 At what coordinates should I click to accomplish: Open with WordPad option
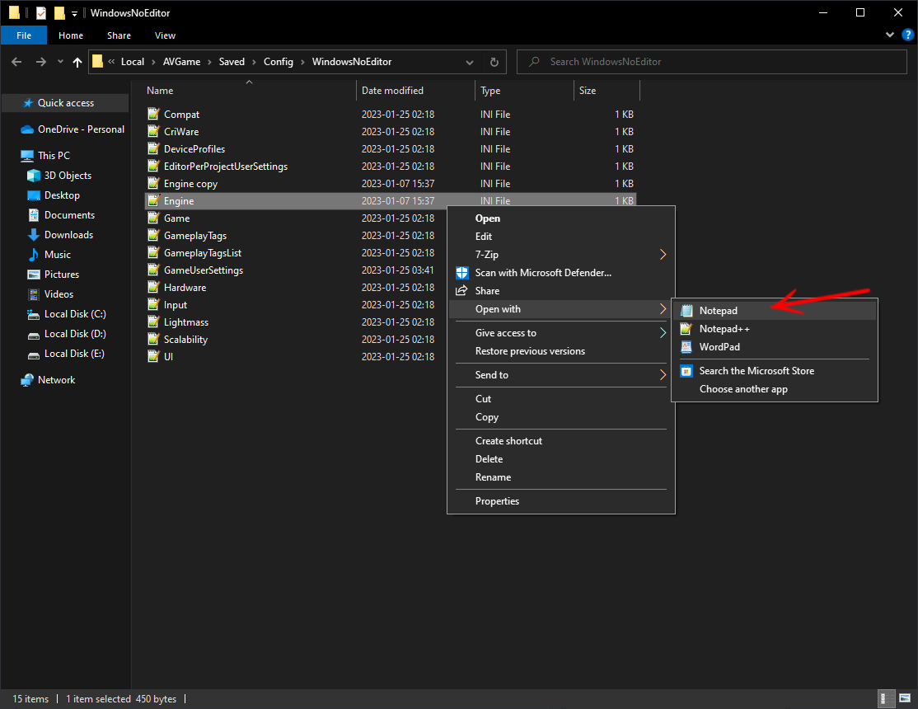click(x=774, y=347)
